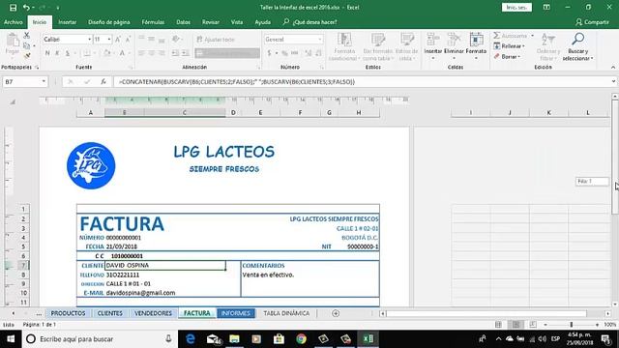Click the Pegar clipboard icon

[13, 40]
